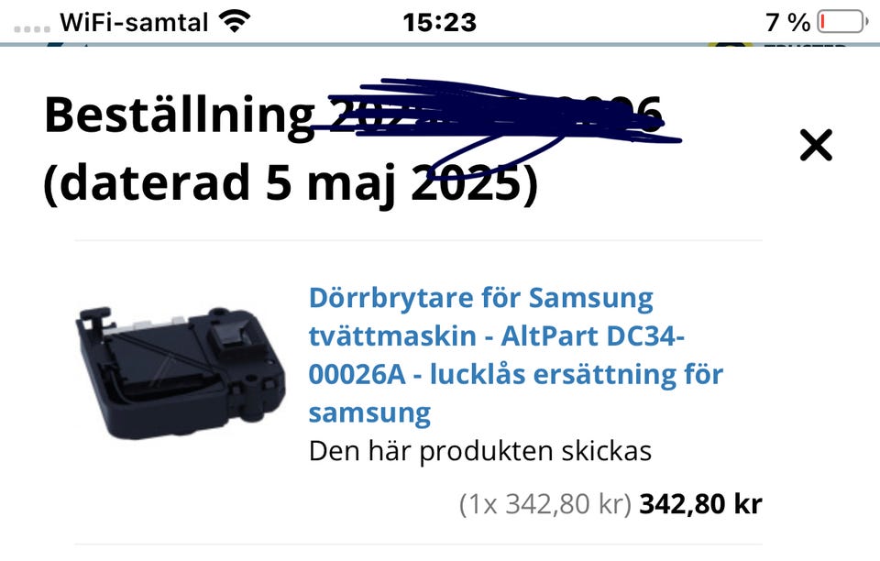The width and height of the screenshot is (880, 561).
Task: Tap the 7 % battery percentage text
Action: 788,22
